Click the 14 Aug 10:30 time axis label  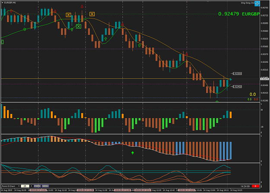[x=20, y=190]
